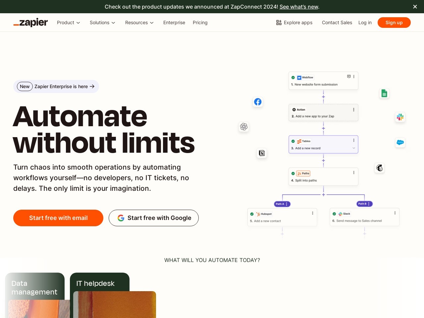This screenshot has height=318, width=424.
Task: Click plus between Action and Tables steps
Action: pyautogui.click(x=323, y=128)
